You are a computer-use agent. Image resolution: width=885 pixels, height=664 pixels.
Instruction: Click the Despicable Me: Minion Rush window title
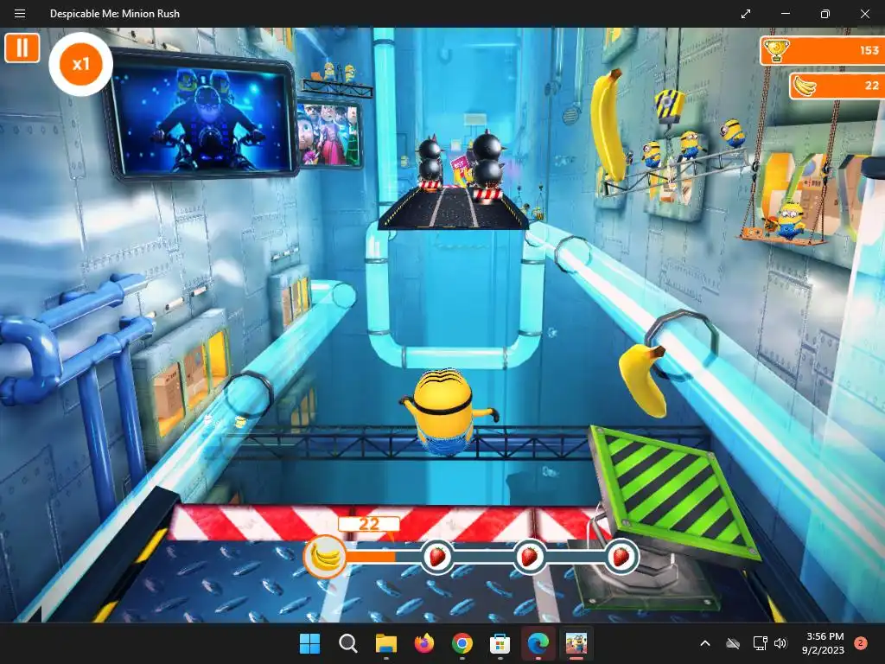click(115, 14)
